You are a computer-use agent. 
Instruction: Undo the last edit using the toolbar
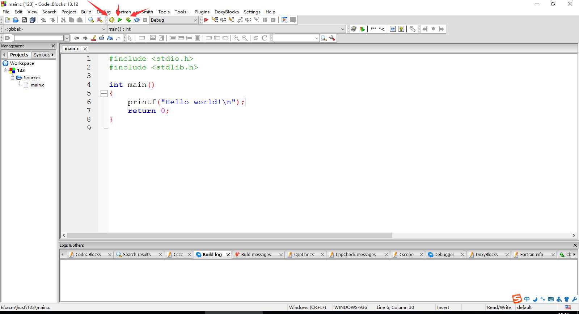click(44, 20)
